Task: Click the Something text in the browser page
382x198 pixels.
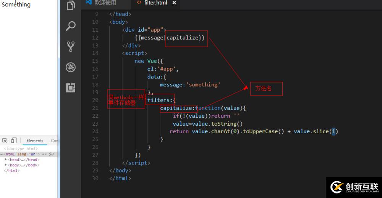Action: click(x=16, y=4)
